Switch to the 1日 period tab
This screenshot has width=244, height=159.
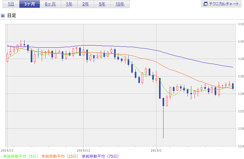pos(11,4)
